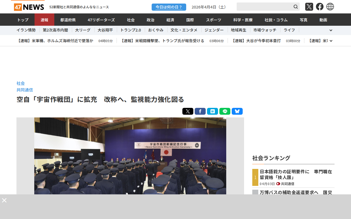Open the 地域再生 topic link
Viewport: 351px width, 219px height.
pyautogui.click(x=239, y=30)
